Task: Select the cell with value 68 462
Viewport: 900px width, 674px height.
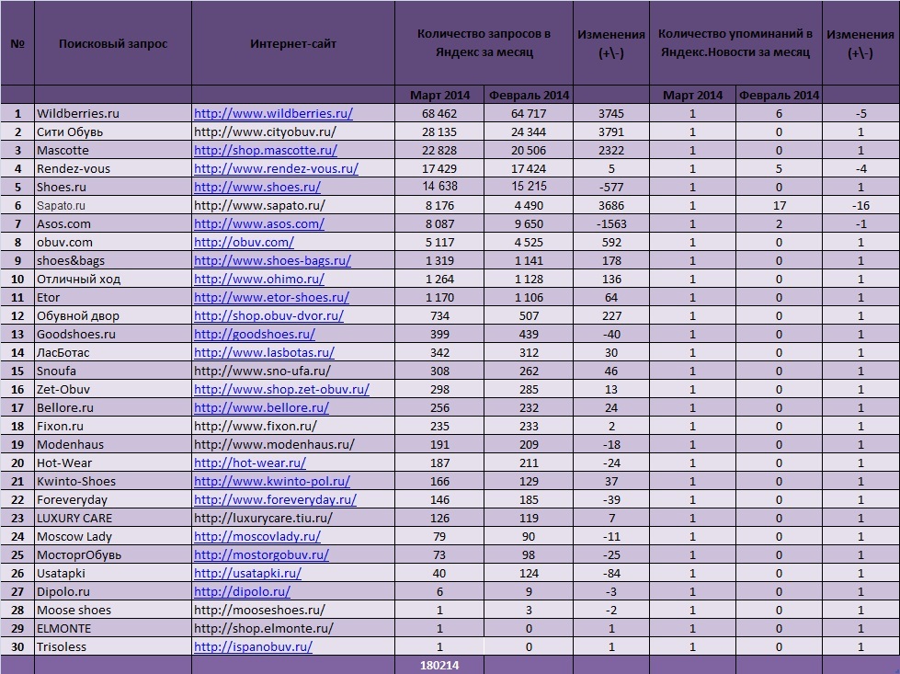Action: pyautogui.click(x=439, y=113)
